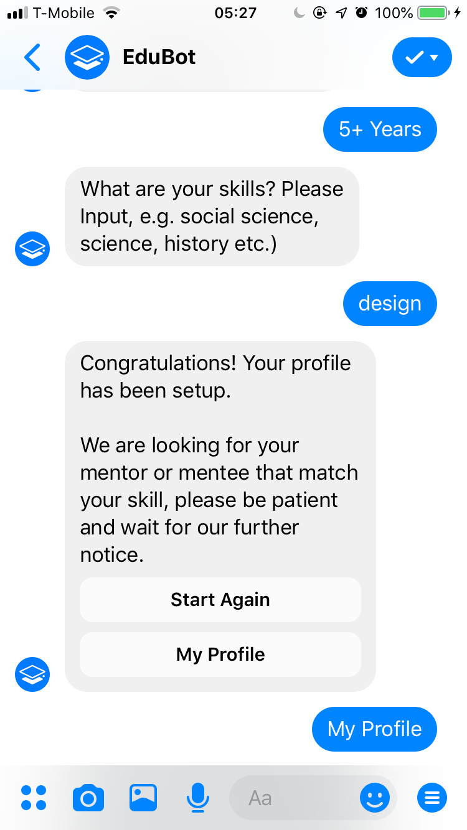Tap the sent "My Profile" message bubble
This screenshot has width=467, height=830.
tap(374, 729)
